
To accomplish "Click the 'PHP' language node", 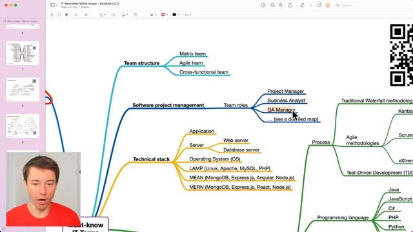I will [x=393, y=218].
